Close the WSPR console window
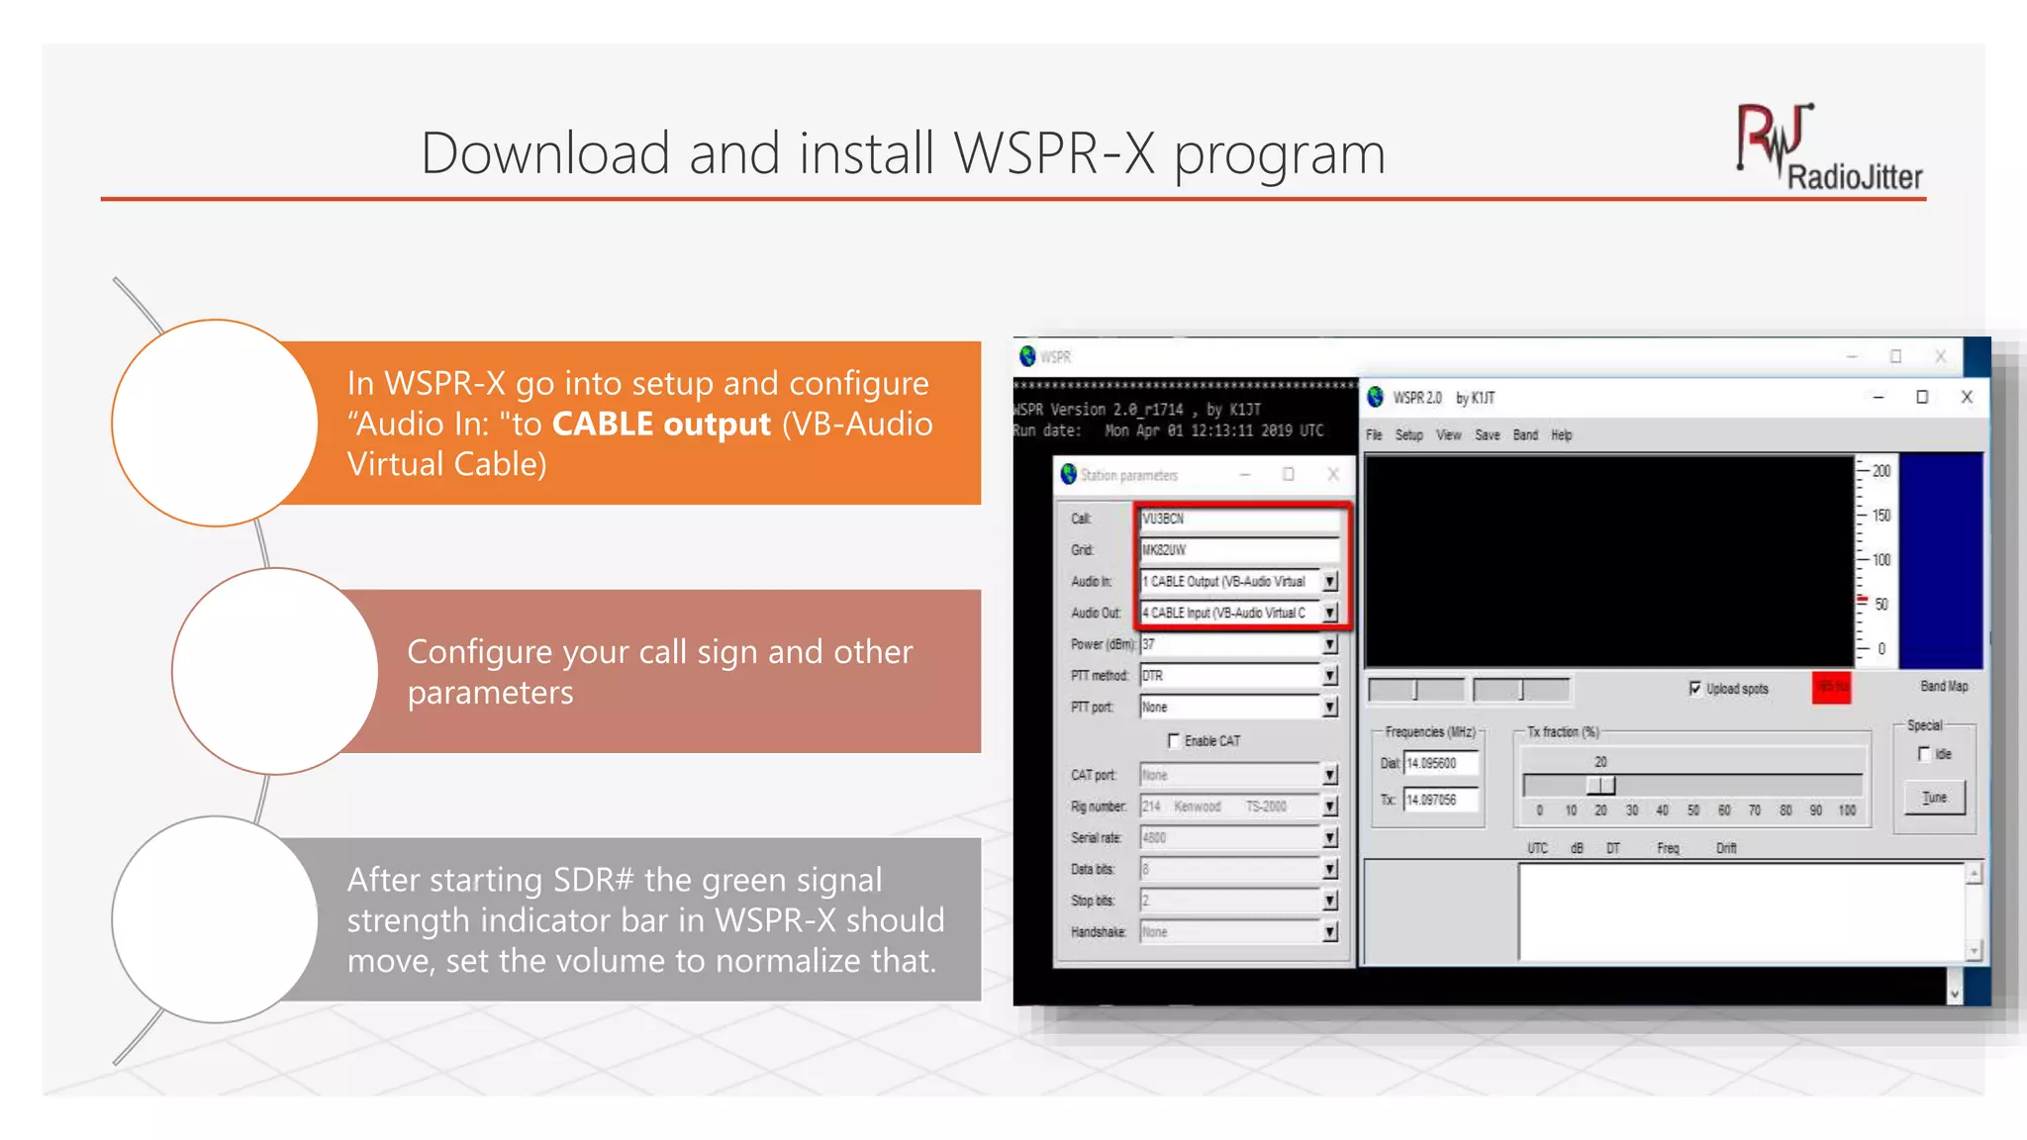 (1940, 356)
